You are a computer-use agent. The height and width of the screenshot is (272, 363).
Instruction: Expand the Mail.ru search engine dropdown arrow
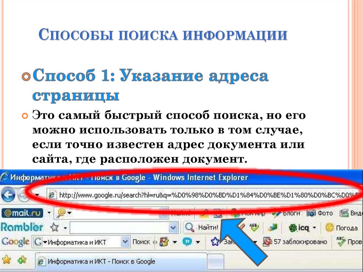pos(69,213)
